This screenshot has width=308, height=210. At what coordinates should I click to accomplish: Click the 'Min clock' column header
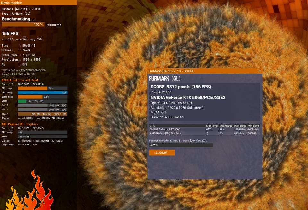253,126
